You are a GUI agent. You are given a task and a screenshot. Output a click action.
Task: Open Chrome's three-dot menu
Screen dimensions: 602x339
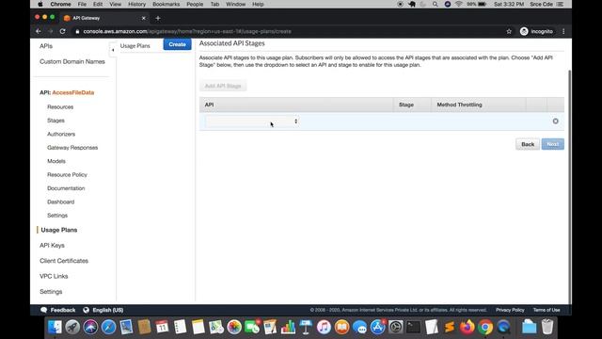(x=563, y=31)
